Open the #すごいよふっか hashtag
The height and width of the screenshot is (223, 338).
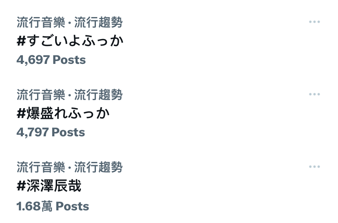(x=70, y=41)
